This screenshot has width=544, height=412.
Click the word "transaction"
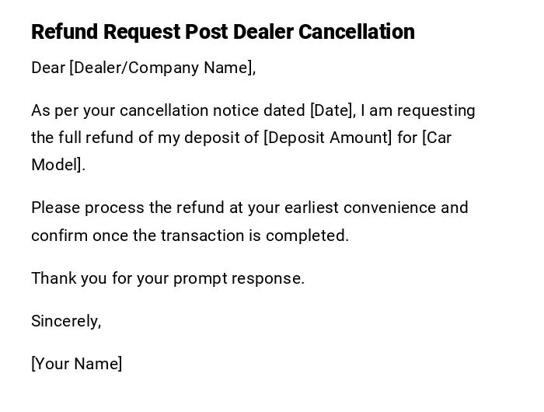point(201,236)
